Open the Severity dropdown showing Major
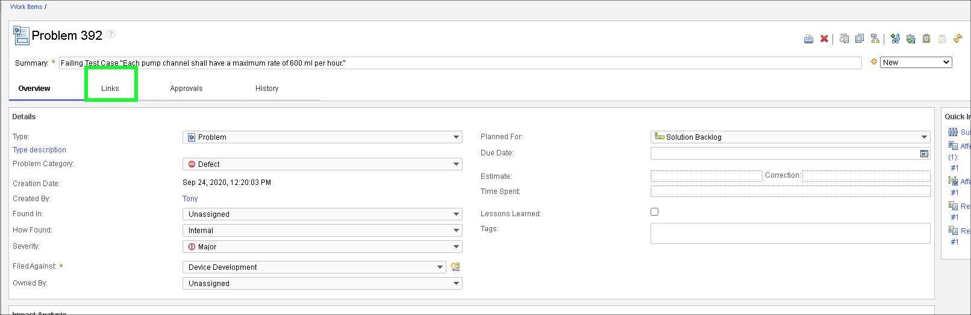Viewport: 971px width, 315px height. click(322, 247)
